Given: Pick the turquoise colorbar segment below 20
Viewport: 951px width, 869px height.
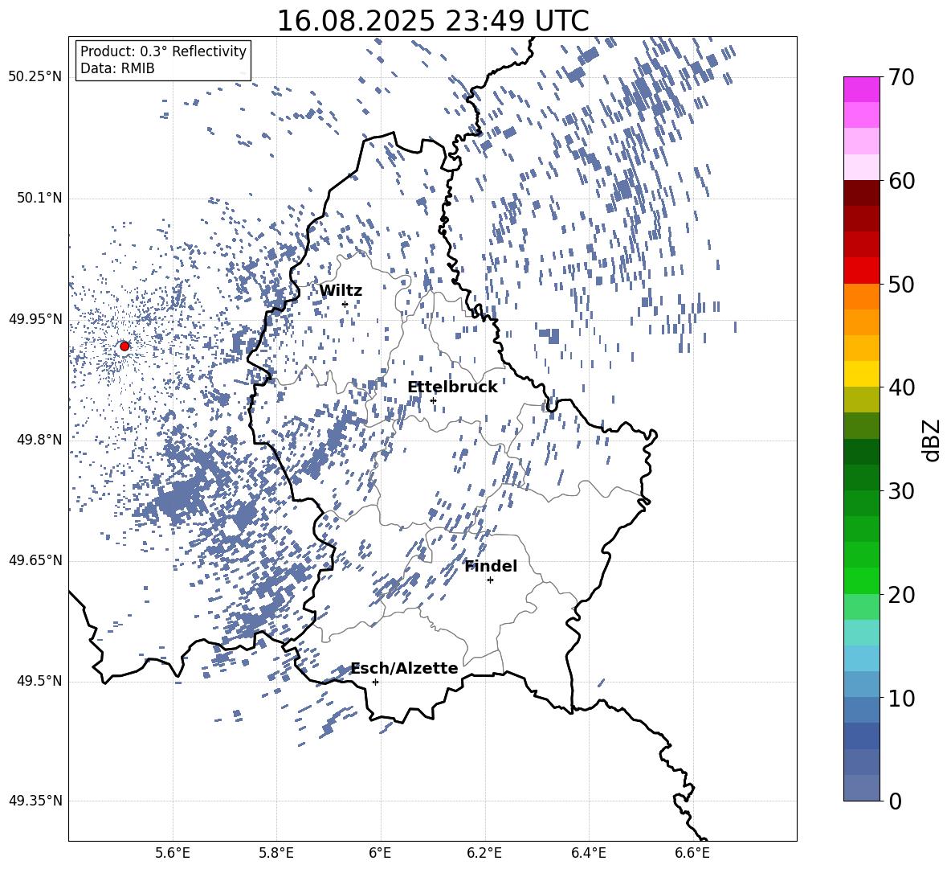Looking at the screenshot, I should [861, 633].
